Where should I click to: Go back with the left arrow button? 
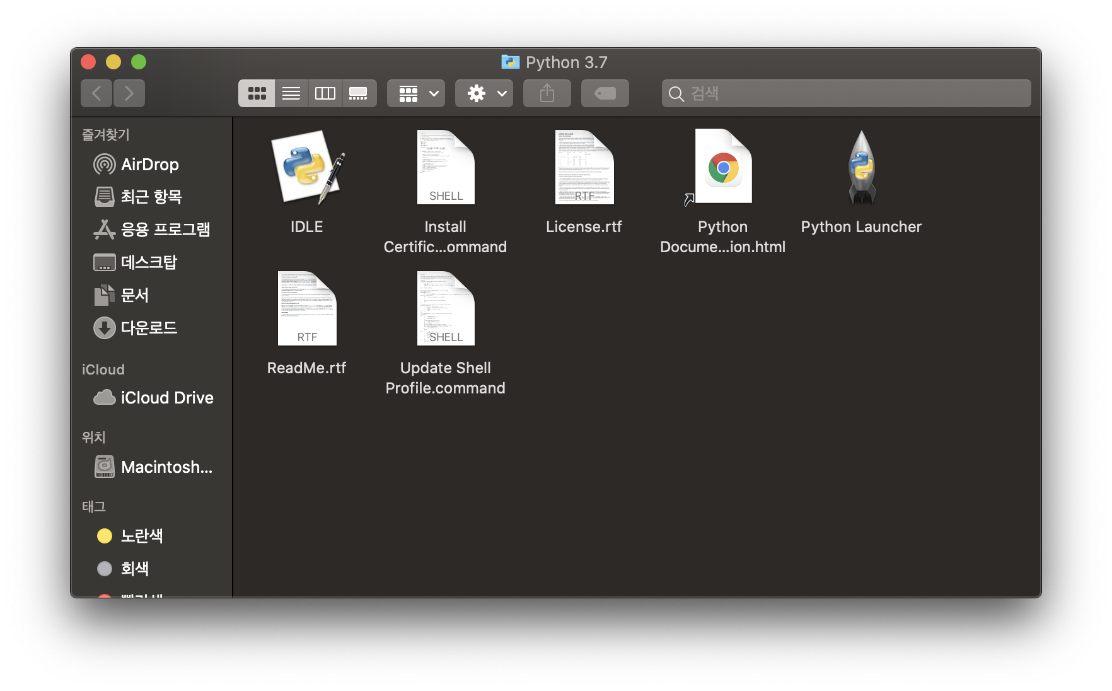(x=96, y=93)
